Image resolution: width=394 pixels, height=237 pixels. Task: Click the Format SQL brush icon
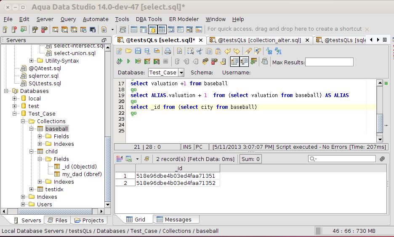[248, 51]
